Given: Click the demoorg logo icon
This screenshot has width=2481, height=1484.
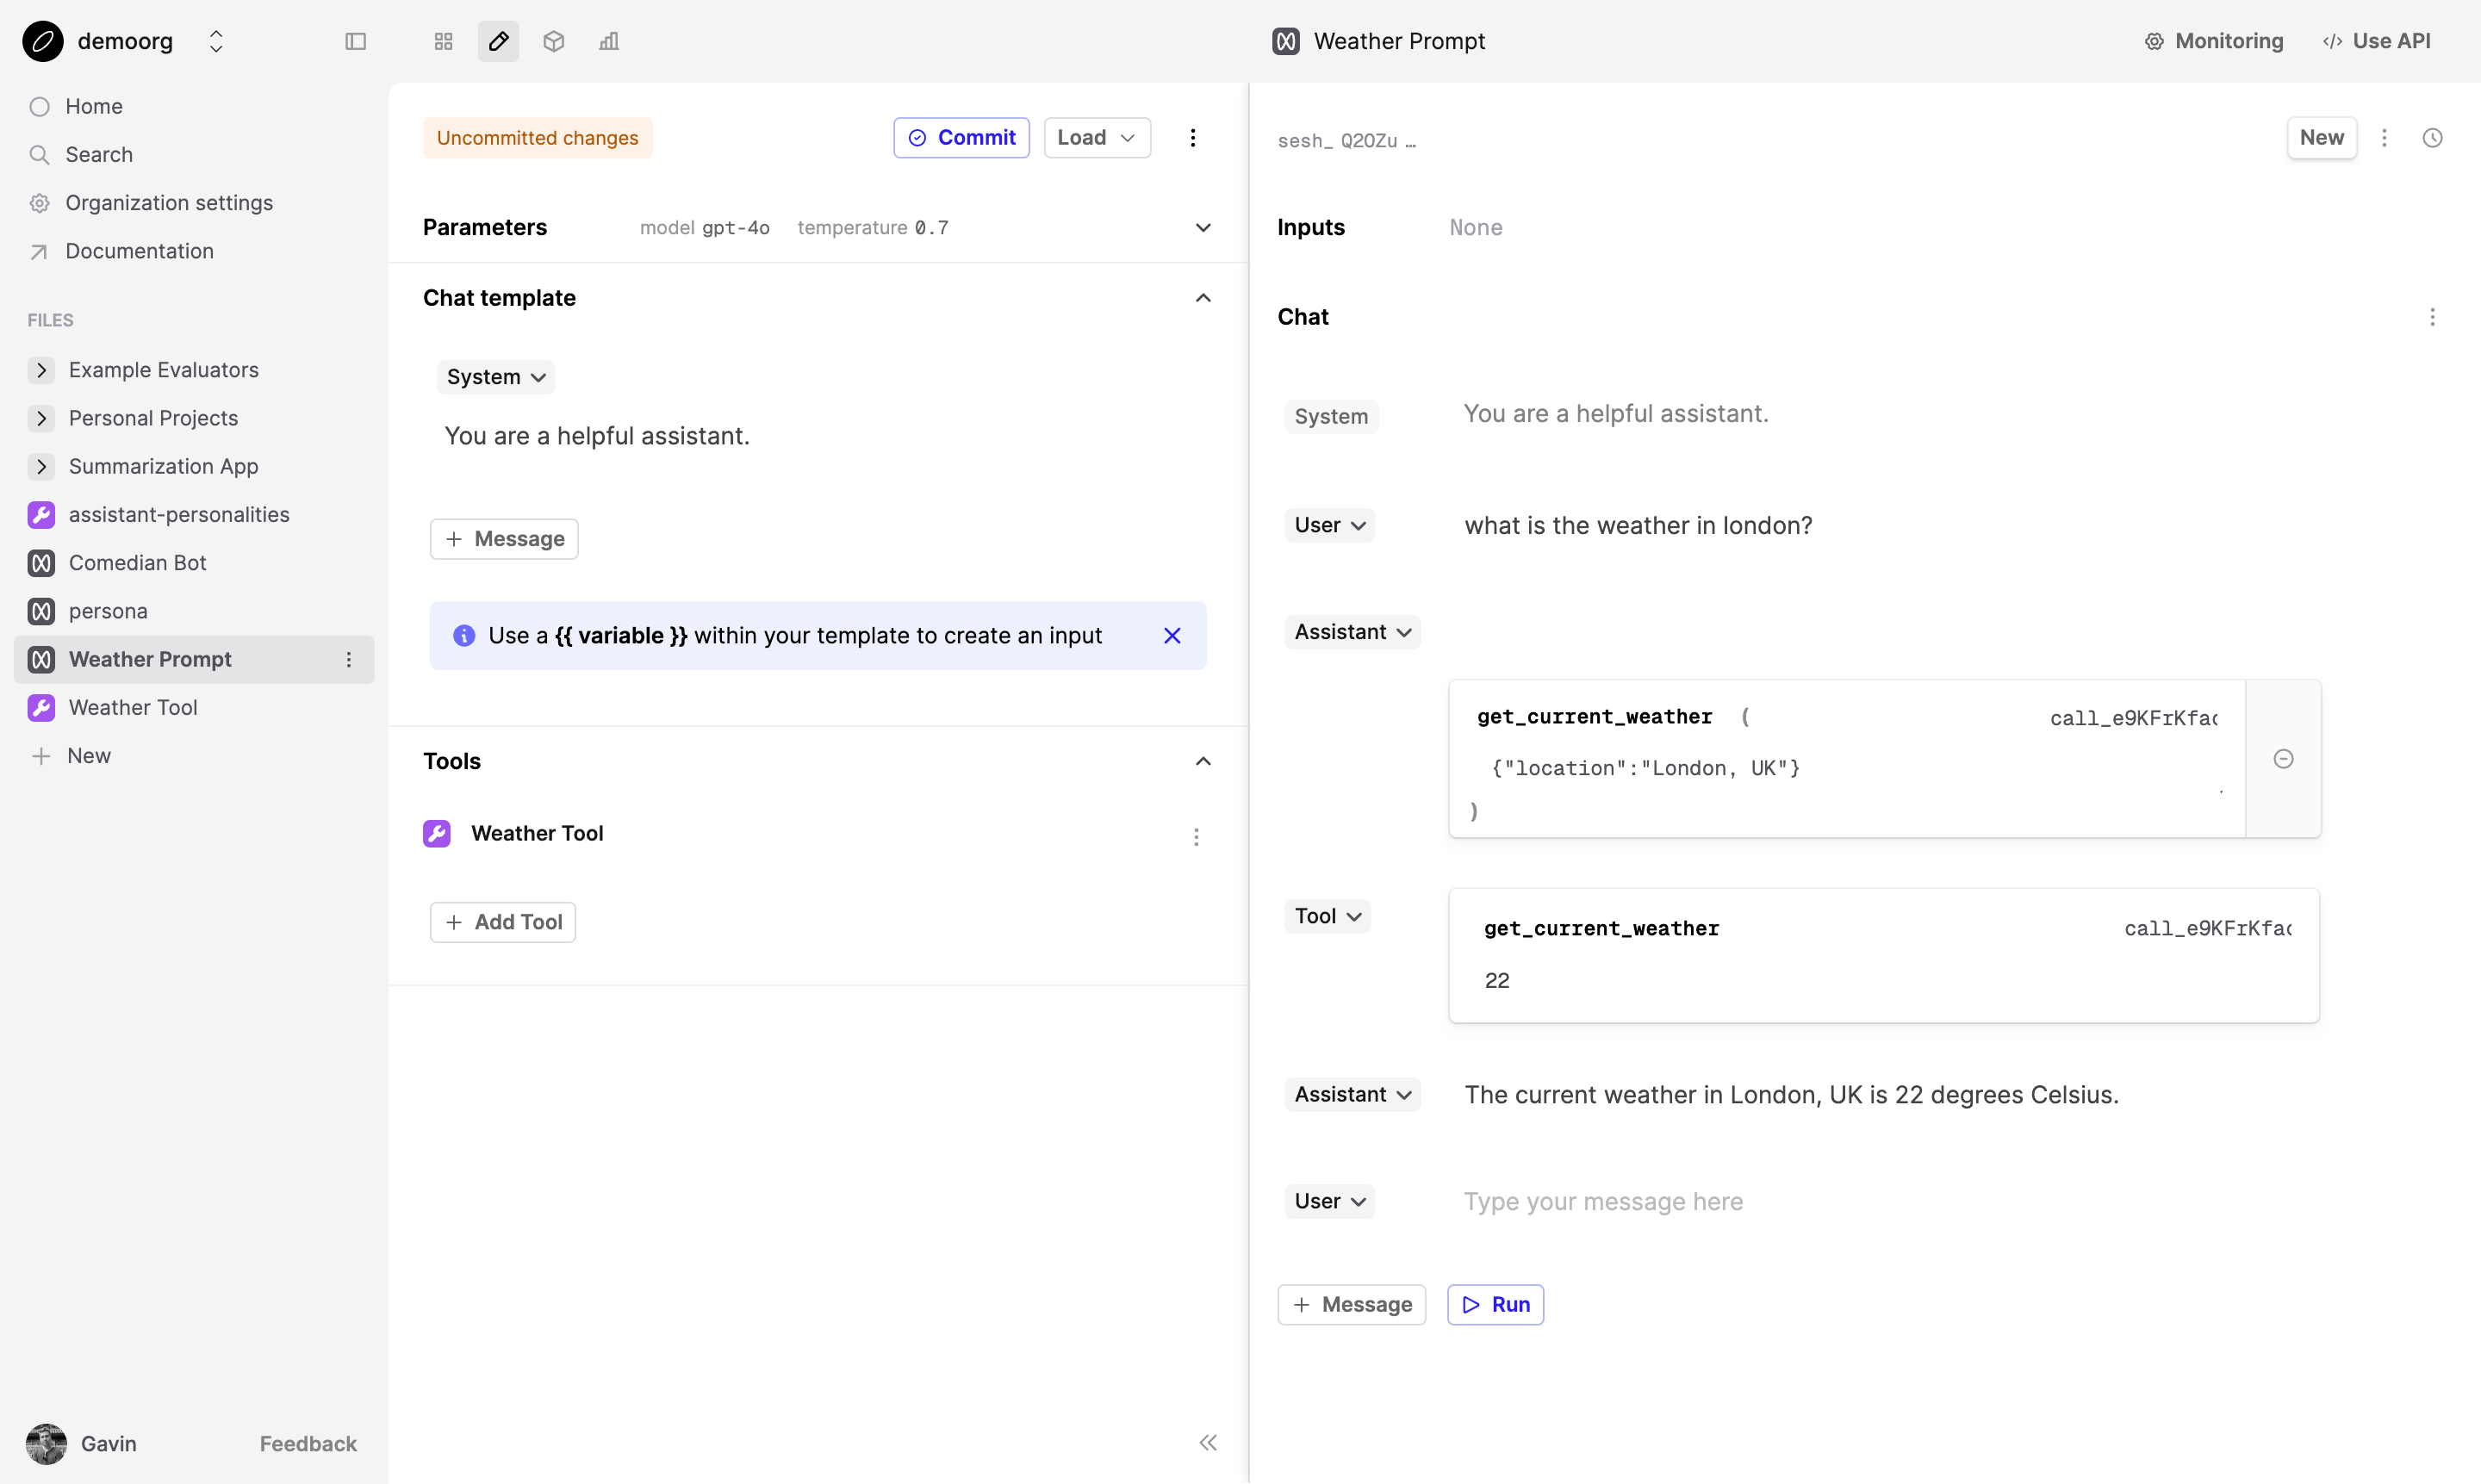Looking at the screenshot, I should [x=43, y=41].
